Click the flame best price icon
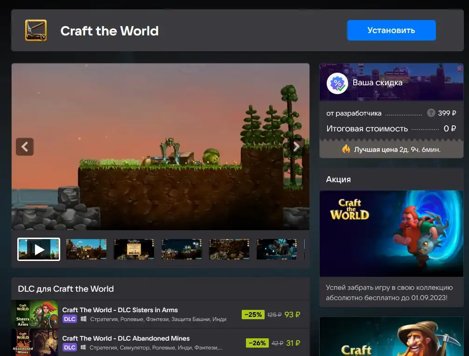469x356 pixels. 346,149
